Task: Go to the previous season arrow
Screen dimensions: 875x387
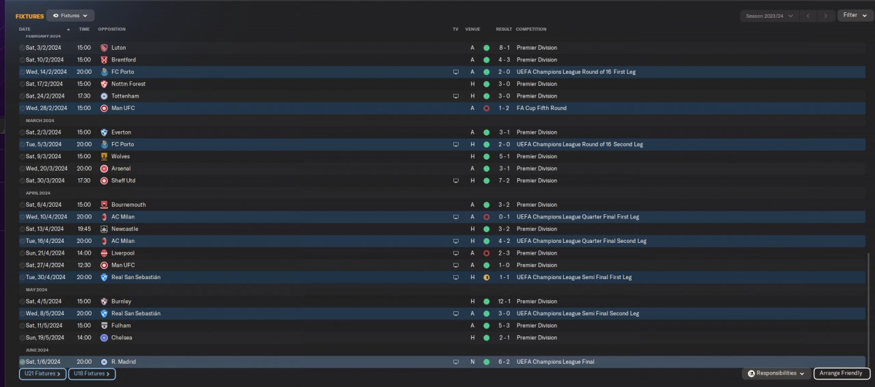Action: pos(809,16)
